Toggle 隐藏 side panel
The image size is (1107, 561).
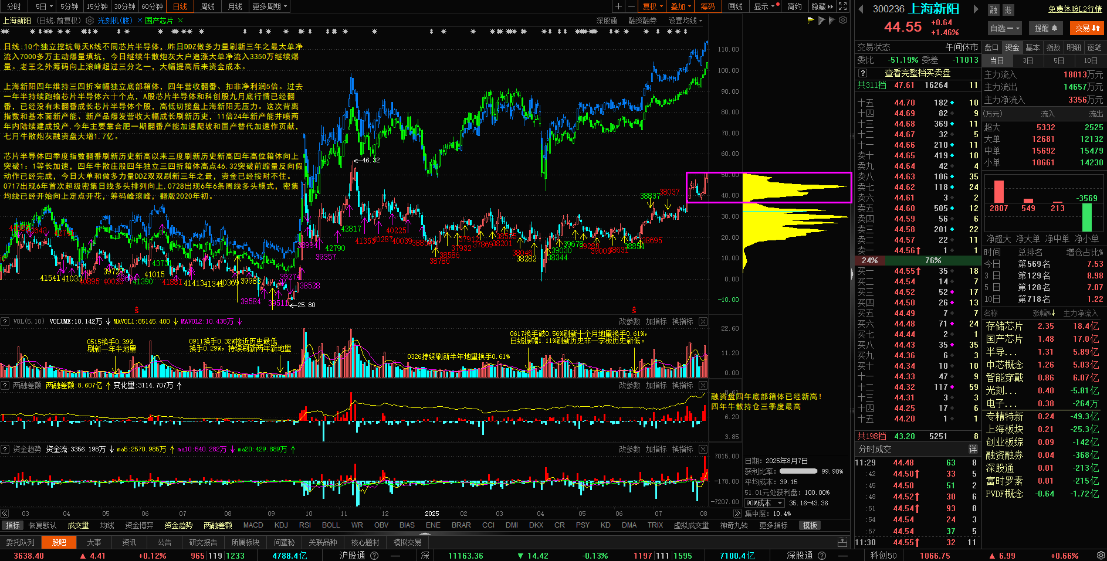822,6
